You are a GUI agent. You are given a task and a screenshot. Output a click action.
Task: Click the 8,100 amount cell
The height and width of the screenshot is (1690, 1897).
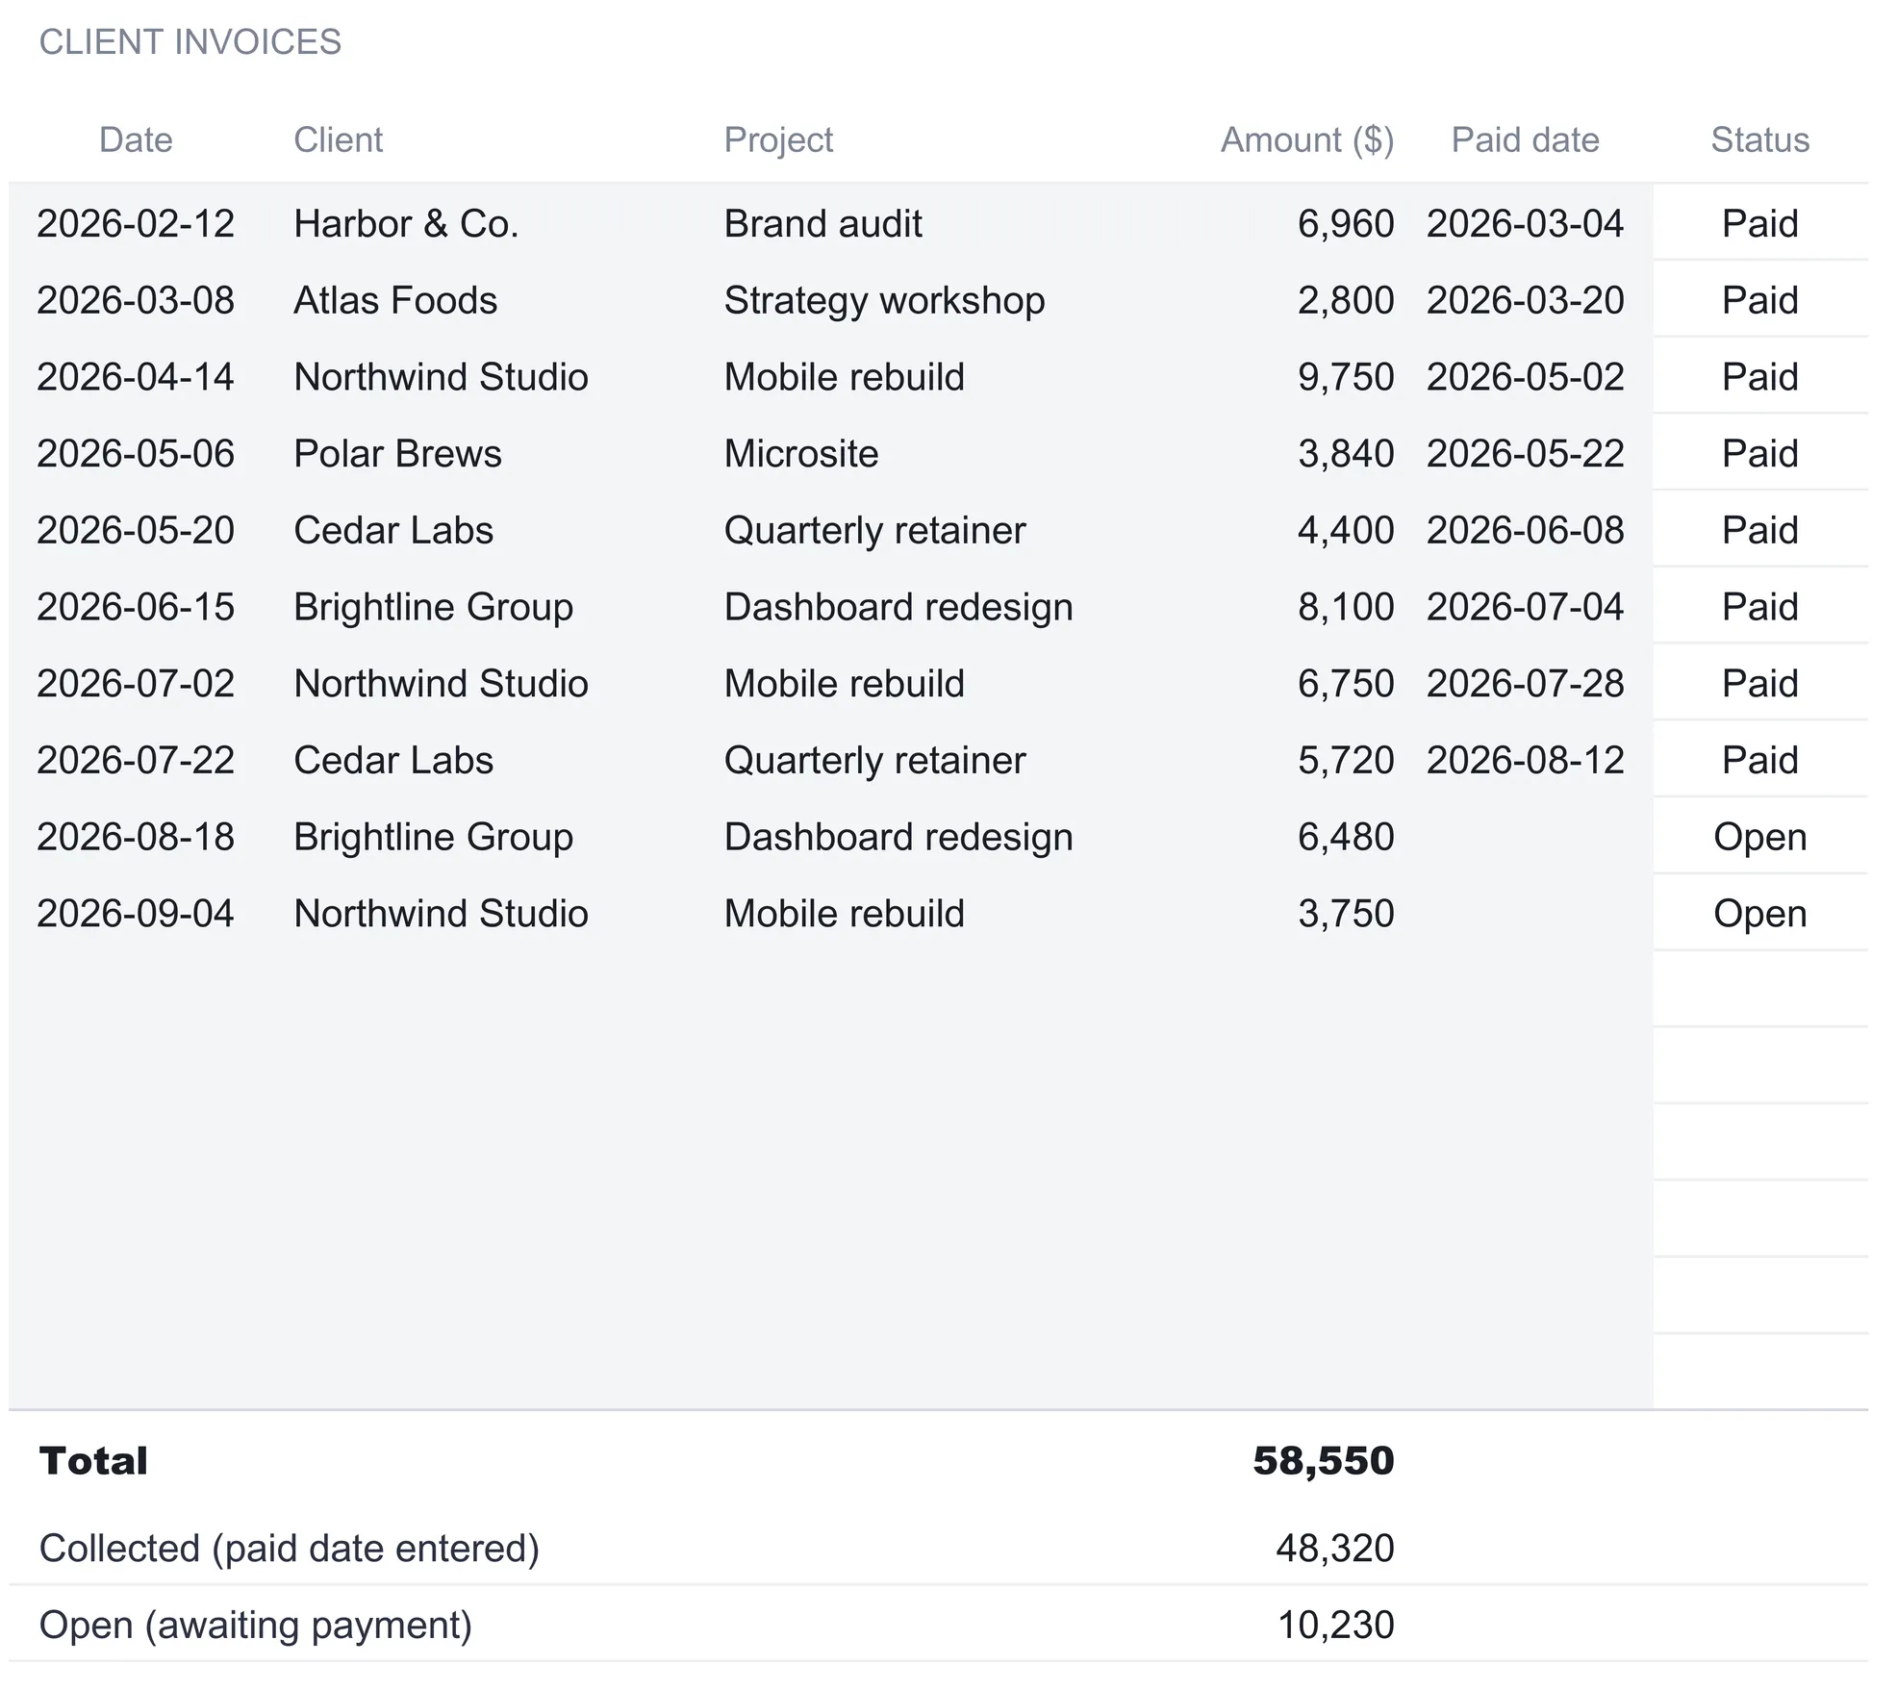coord(1345,608)
